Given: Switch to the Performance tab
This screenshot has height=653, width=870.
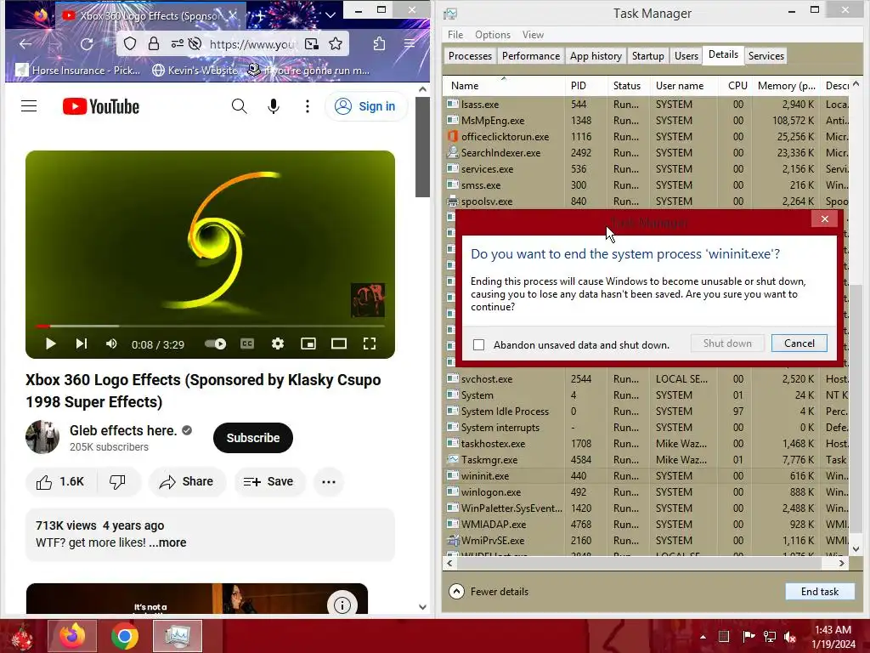Looking at the screenshot, I should point(530,55).
